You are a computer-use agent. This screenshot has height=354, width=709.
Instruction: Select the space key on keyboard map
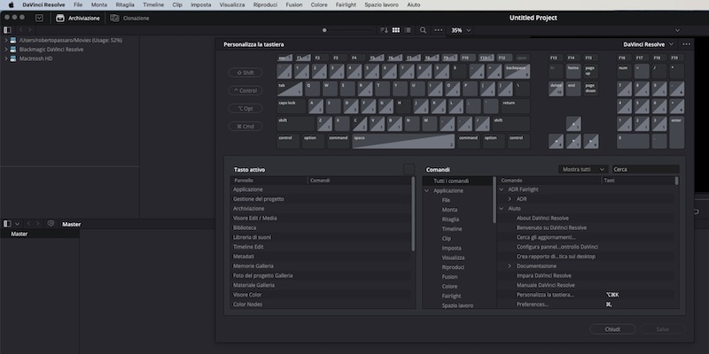tap(404, 141)
